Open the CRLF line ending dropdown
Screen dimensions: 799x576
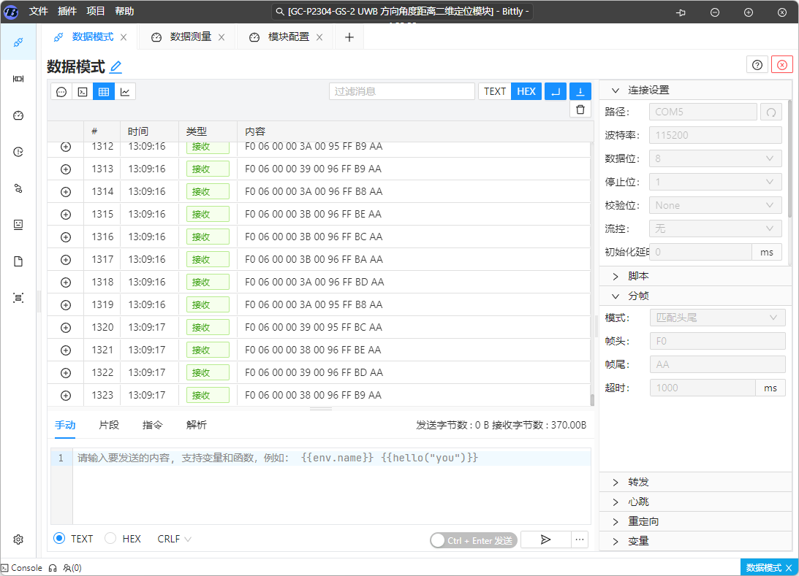174,539
